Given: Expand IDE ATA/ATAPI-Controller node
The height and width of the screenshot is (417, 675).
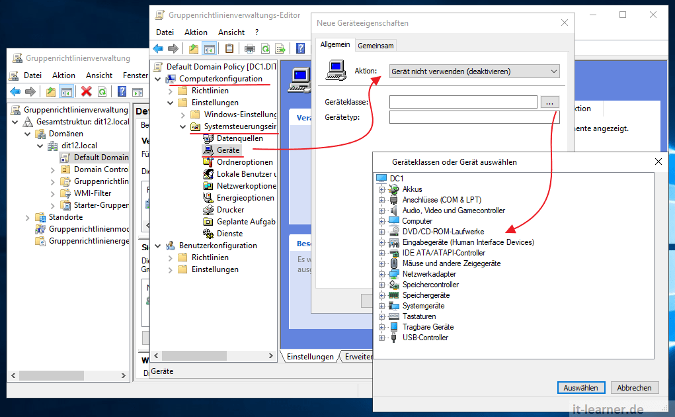Looking at the screenshot, I should click(381, 253).
